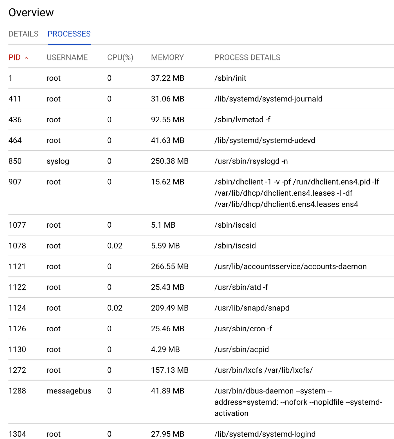Click the sort caret next to PID

(27, 57)
